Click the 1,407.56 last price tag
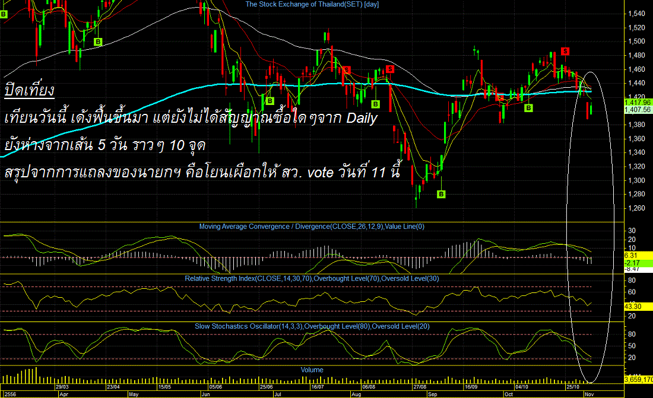 638,110
